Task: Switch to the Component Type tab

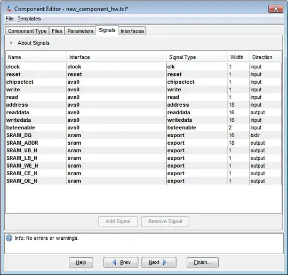Action: click(x=27, y=31)
